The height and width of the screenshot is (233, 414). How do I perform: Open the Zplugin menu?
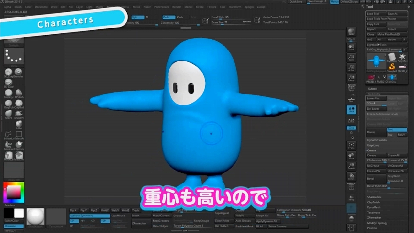[249, 7]
